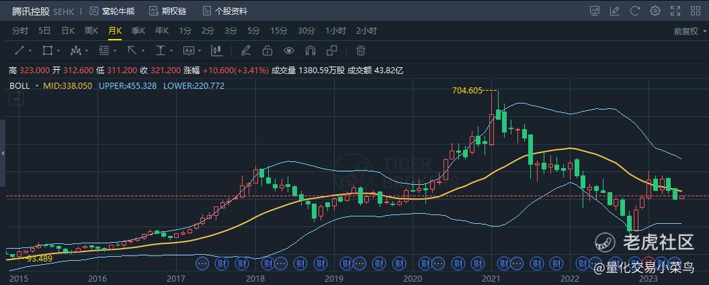The width and height of the screenshot is (709, 285).
Task: Expand the measure tool dropdown arrow
Action: (171, 50)
